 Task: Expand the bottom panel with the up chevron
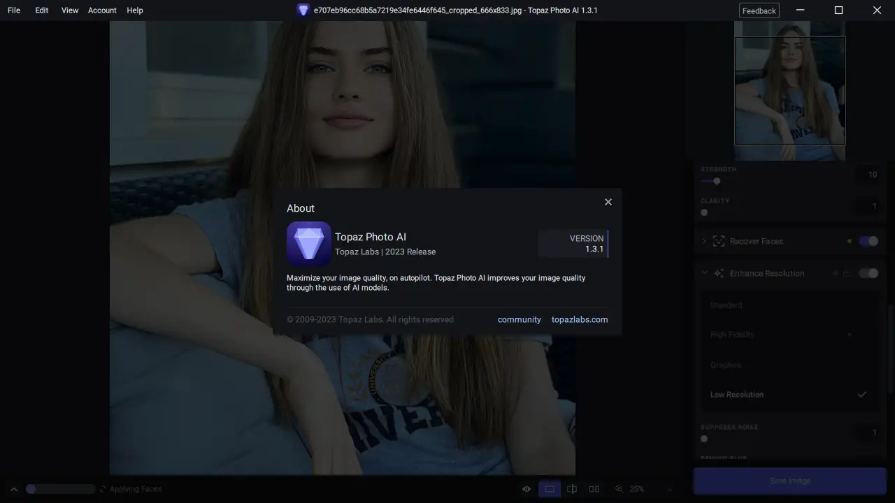pos(13,489)
